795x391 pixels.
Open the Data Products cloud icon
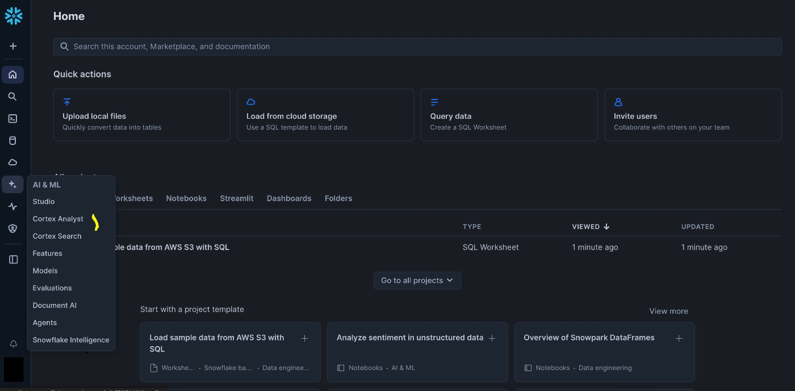point(12,163)
